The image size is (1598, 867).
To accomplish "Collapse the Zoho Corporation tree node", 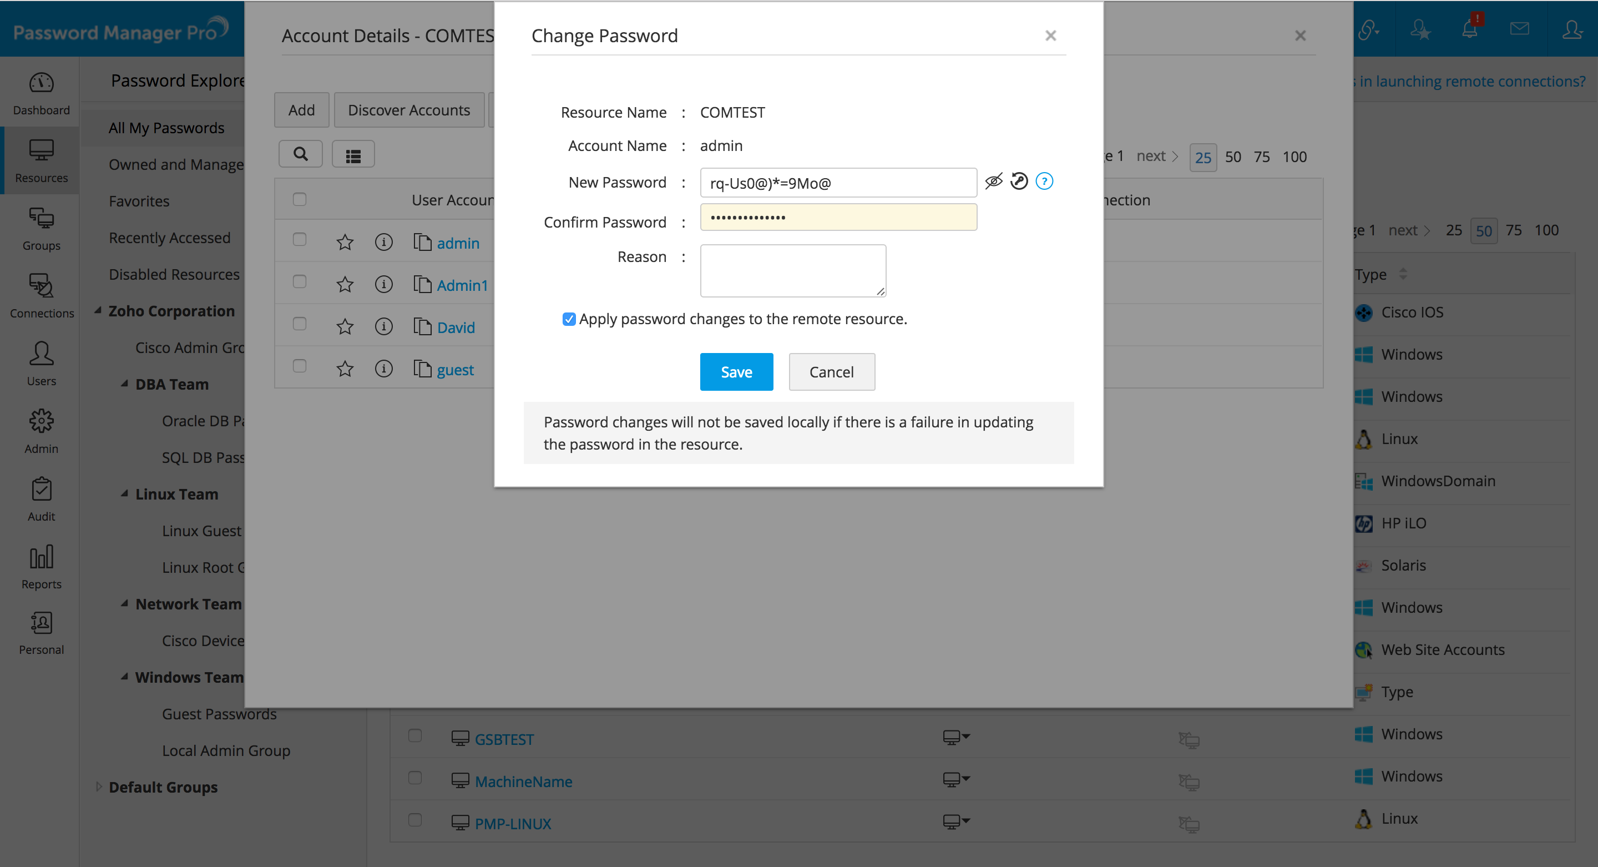I will point(98,310).
